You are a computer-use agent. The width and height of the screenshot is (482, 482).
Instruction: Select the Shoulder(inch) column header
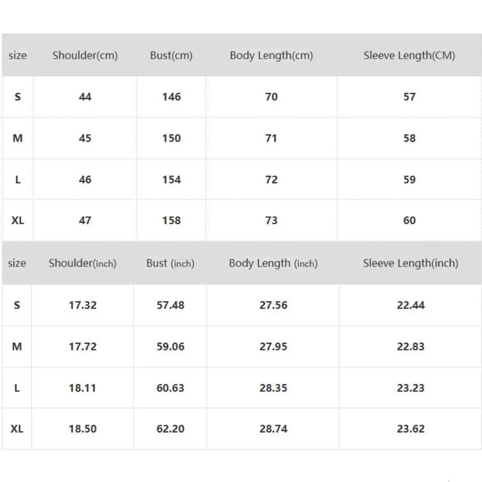coord(82,263)
